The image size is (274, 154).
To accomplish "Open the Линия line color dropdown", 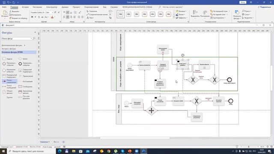I will tap(181, 15).
